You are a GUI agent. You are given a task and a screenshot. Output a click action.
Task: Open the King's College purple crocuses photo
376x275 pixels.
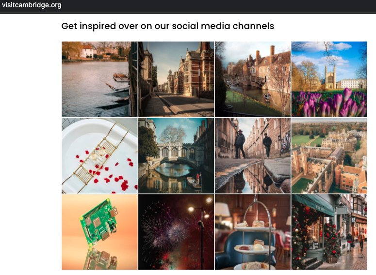pos(329,79)
